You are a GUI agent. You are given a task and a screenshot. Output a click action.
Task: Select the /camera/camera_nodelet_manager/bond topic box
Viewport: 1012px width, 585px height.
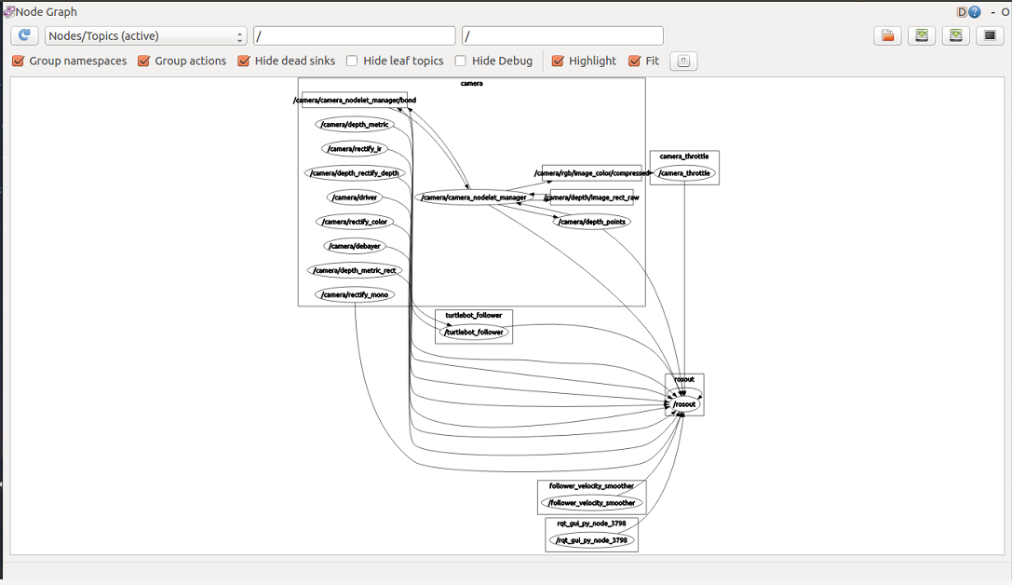(x=355, y=100)
